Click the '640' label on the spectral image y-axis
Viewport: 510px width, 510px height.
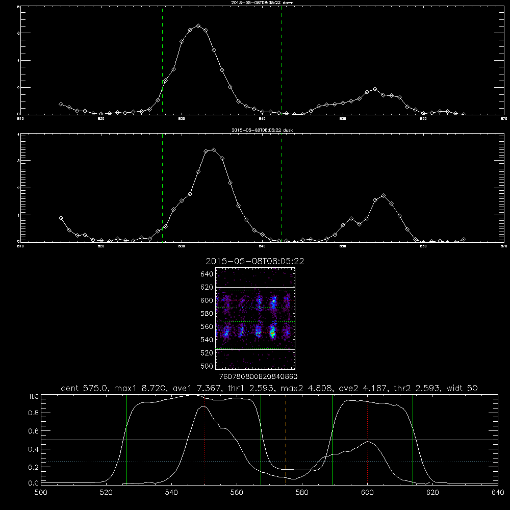(x=207, y=274)
